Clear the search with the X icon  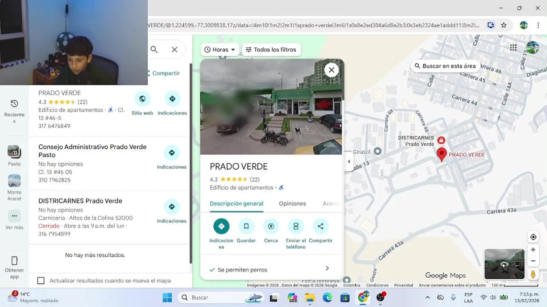(x=175, y=49)
